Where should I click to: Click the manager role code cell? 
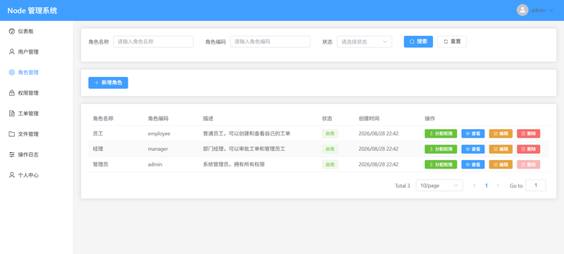(x=158, y=149)
